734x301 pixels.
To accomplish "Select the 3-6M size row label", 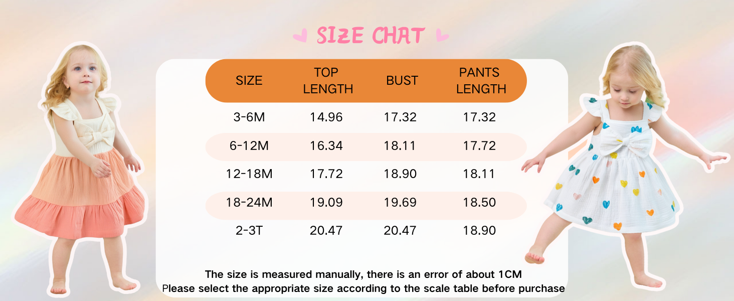I will point(249,117).
